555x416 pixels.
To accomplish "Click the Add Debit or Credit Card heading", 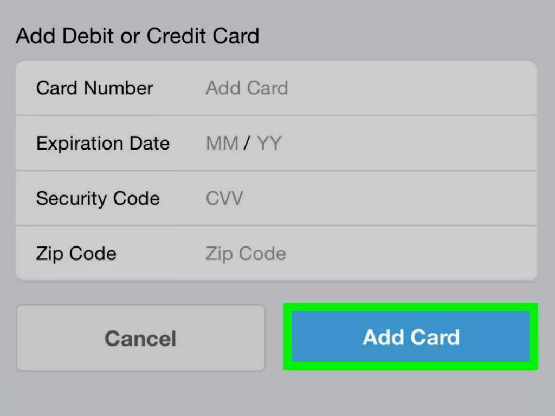I will (138, 36).
